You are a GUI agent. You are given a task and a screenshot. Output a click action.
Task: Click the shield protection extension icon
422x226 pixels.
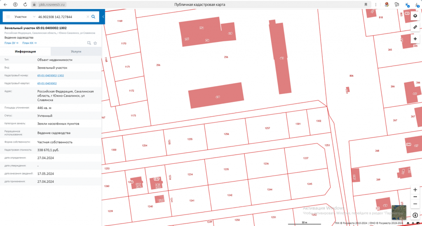click(x=407, y=4)
